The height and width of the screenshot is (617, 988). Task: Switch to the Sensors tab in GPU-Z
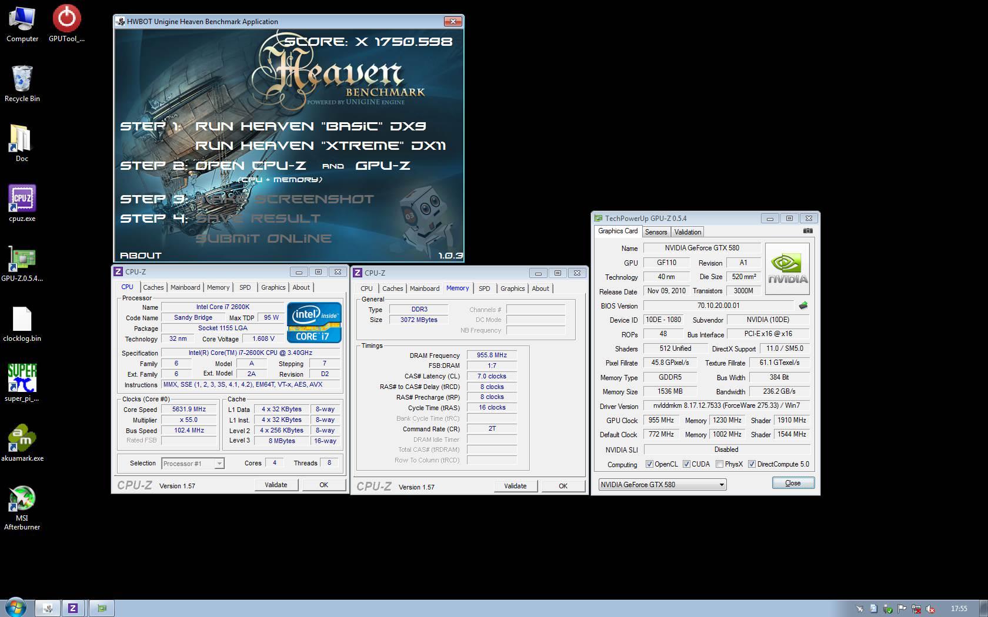pyautogui.click(x=656, y=232)
